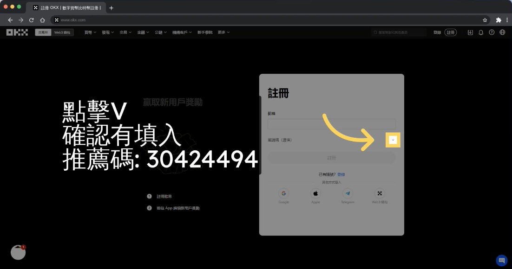Image resolution: width=512 pixels, height=269 pixels.
Task: Expand the 更多 dropdown menu
Action: 223,32
